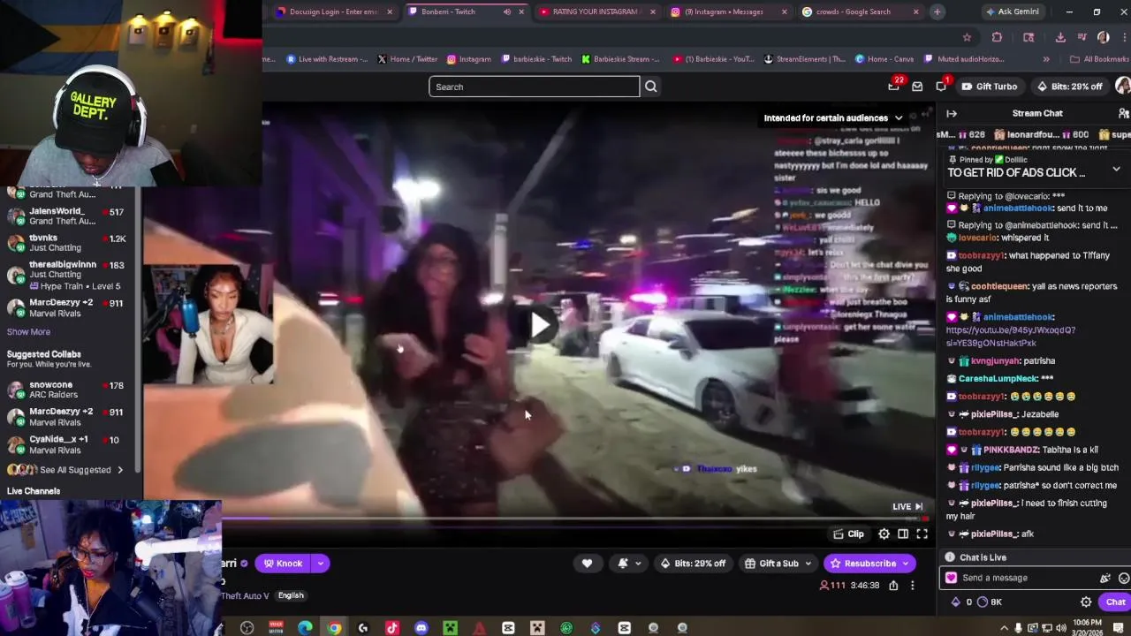Switch to the Instagram Messages tab

point(728,11)
